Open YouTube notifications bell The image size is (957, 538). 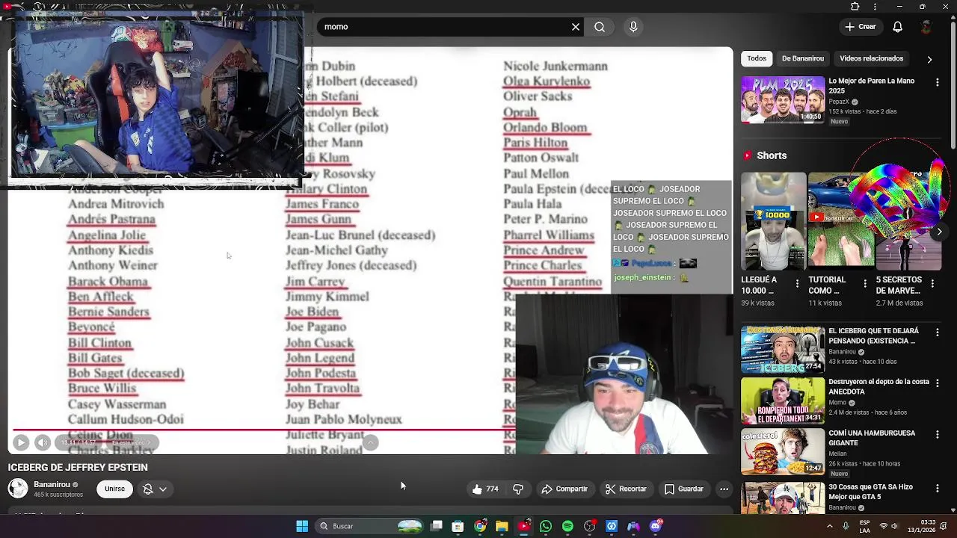point(897,27)
